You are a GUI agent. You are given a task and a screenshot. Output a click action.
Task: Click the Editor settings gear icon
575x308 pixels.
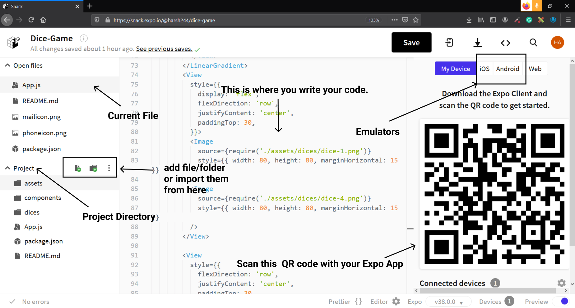(396, 302)
